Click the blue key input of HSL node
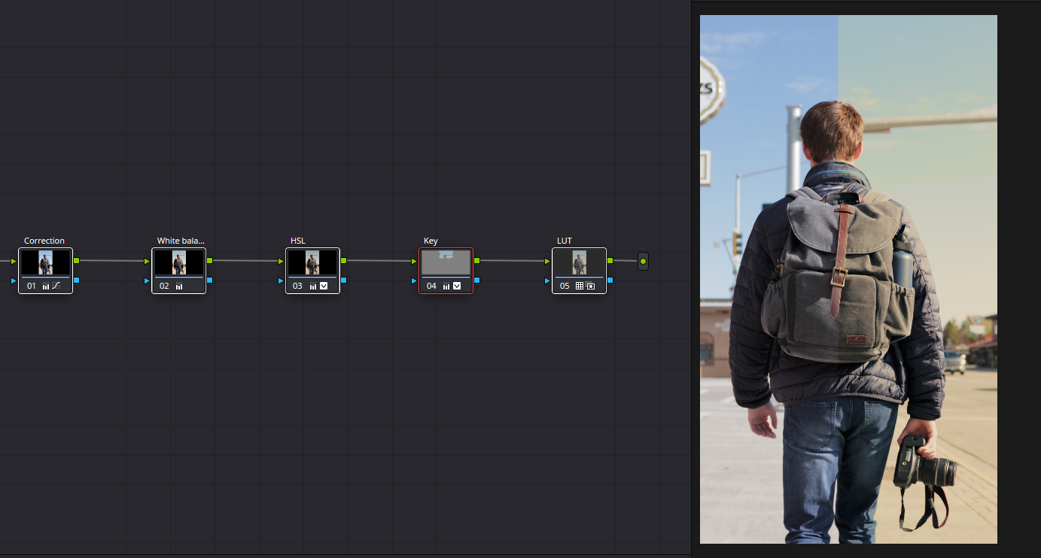The height and width of the screenshot is (558, 1041). [281, 281]
